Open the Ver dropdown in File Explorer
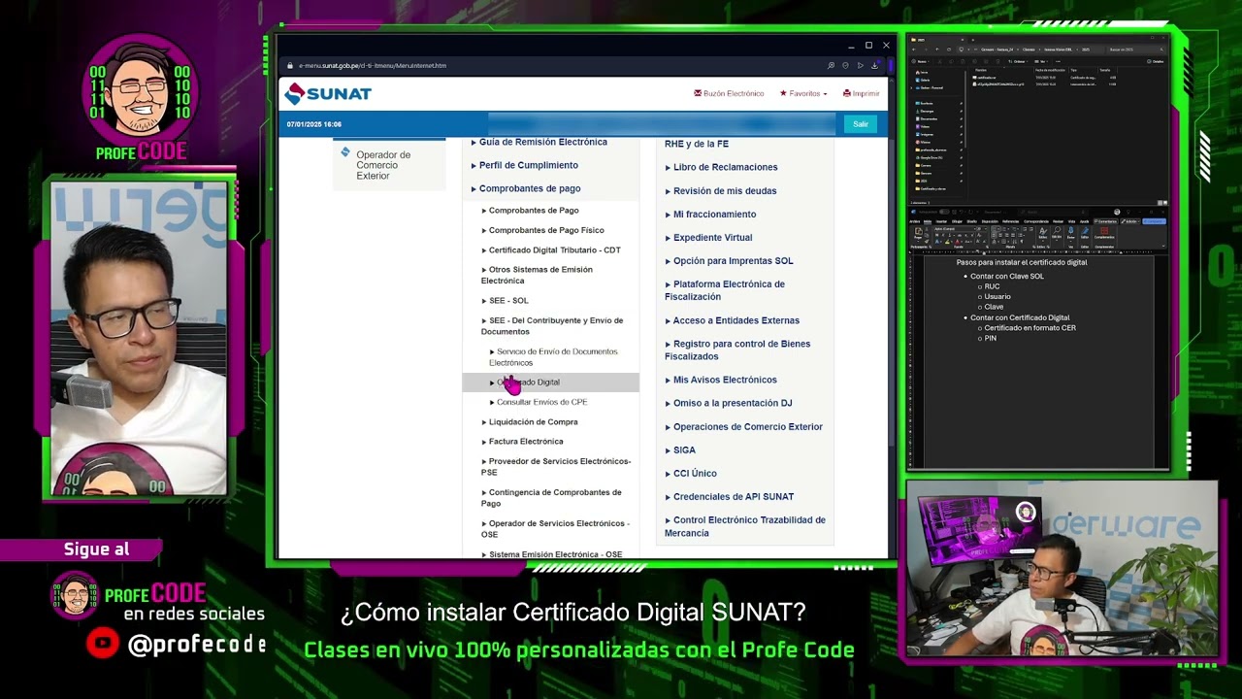The width and height of the screenshot is (1242, 699). point(1039,61)
